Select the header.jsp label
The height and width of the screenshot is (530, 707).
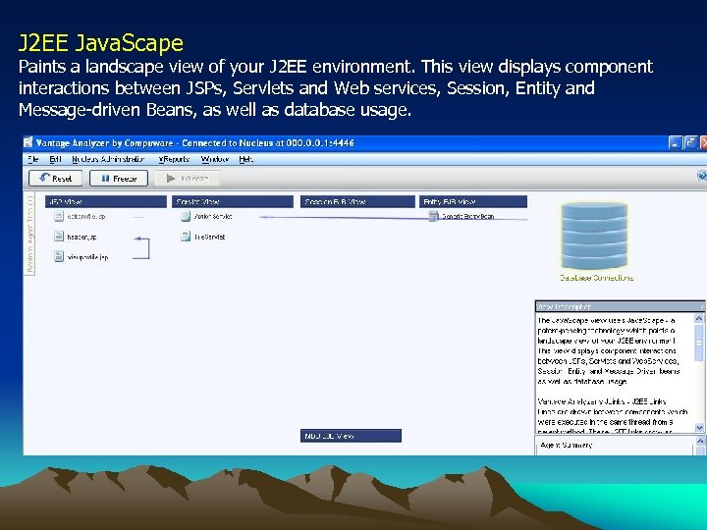tap(82, 238)
